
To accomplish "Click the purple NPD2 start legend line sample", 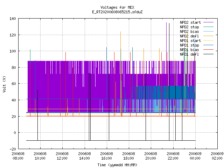I will click(x=208, y=22).
